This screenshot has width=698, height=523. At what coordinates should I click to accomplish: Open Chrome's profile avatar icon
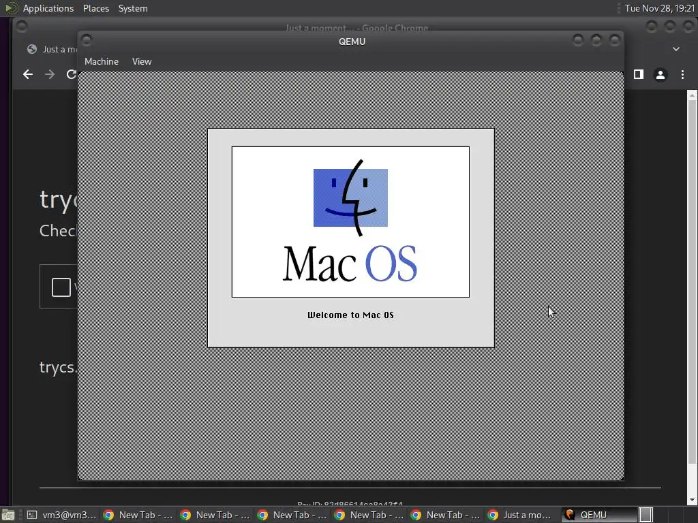click(660, 75)
